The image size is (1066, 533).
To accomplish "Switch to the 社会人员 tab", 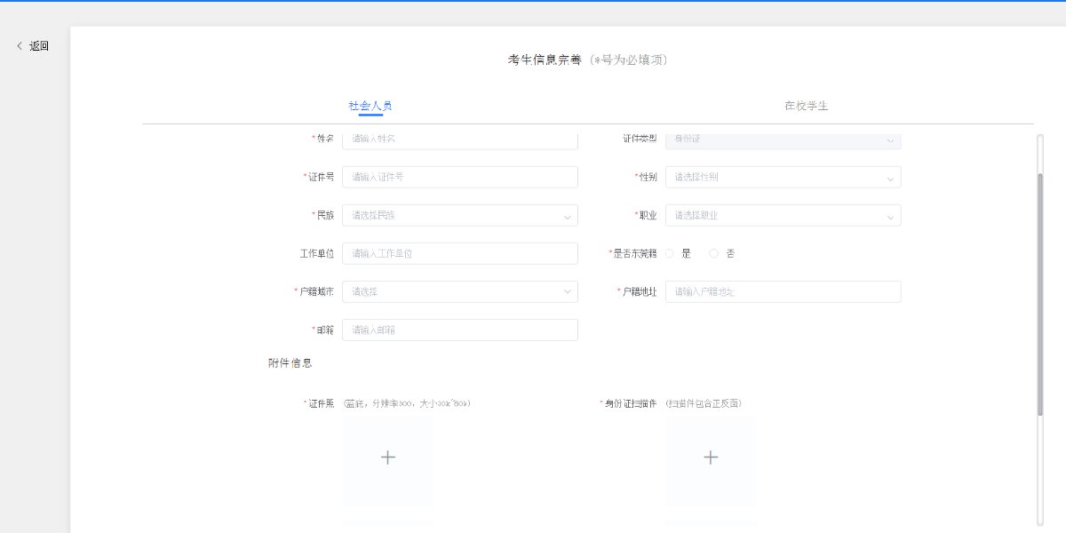I will pos(370,106).
